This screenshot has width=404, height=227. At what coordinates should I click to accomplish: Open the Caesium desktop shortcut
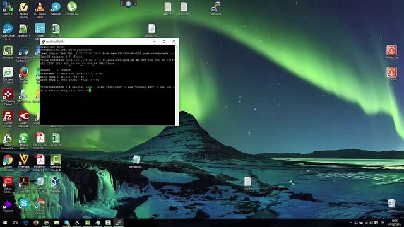coord(8,205)
